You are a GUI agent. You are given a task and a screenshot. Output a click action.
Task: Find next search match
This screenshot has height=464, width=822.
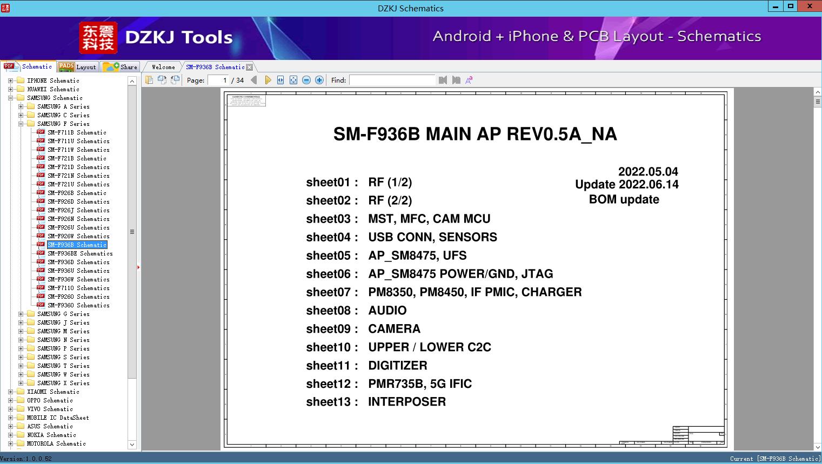pos(456,80)
